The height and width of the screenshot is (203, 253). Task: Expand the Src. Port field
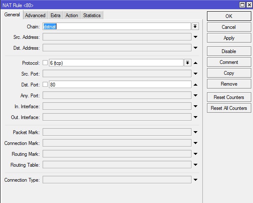(x=195, y=74)
